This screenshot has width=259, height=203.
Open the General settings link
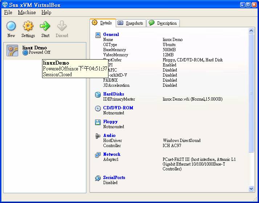111,34
